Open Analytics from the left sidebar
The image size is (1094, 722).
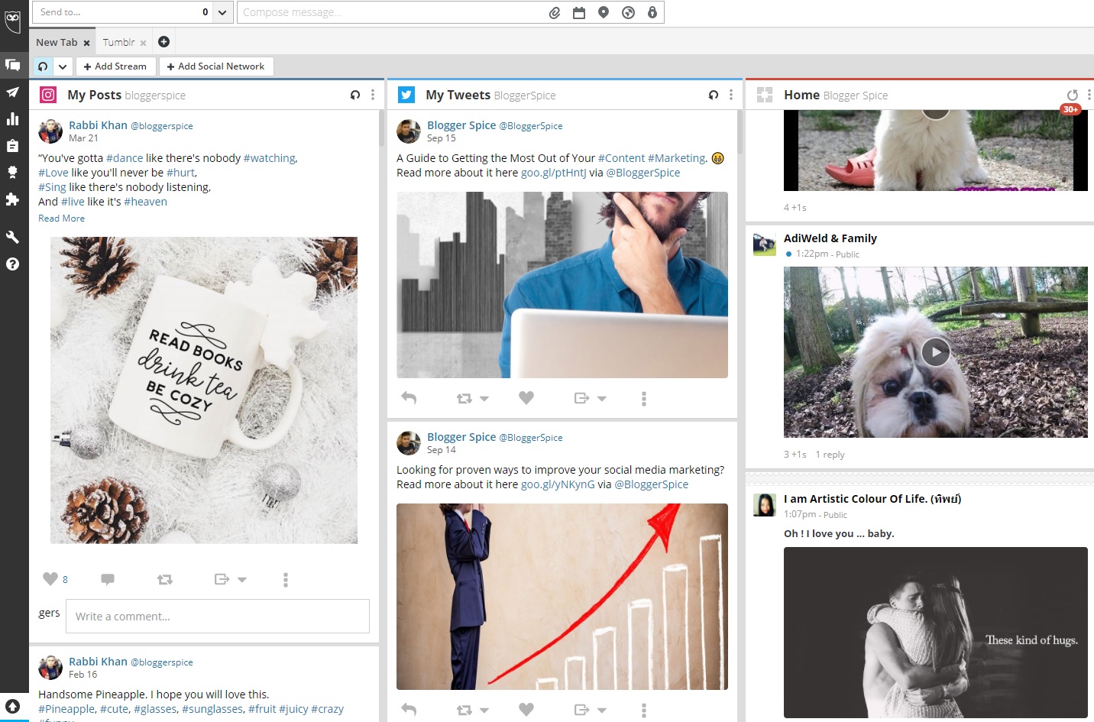pos(13,118)
